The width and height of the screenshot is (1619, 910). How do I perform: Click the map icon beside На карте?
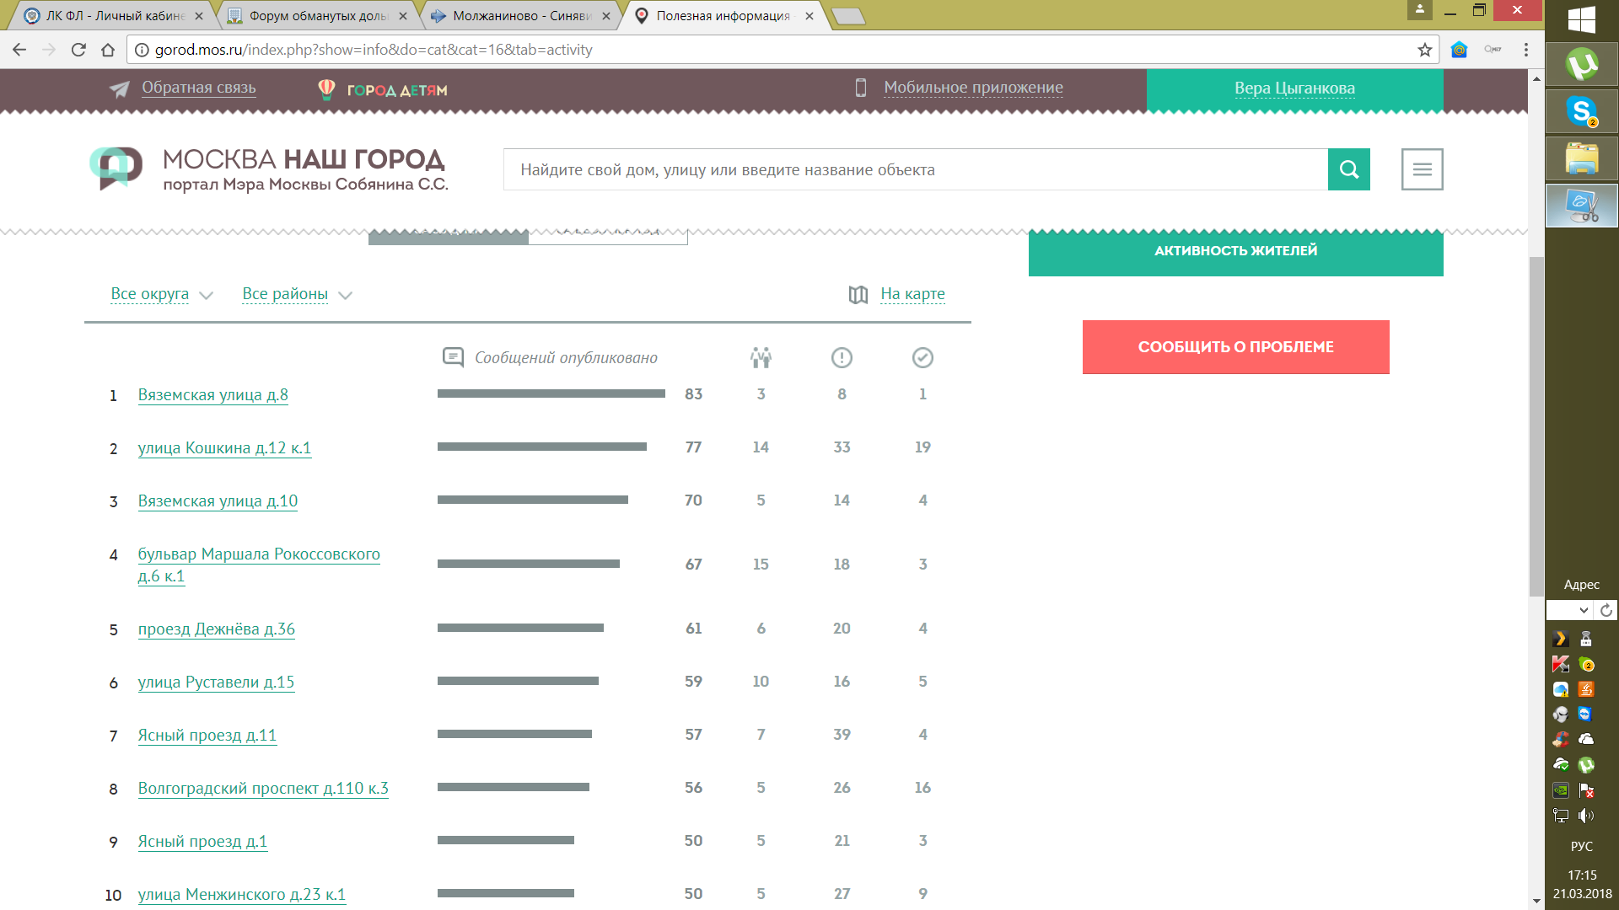pyautogui.click(x=858, y=294)
